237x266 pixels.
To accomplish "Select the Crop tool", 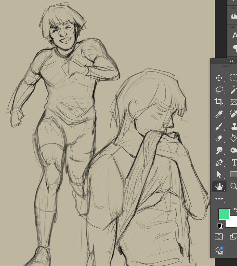I will 219,102.
